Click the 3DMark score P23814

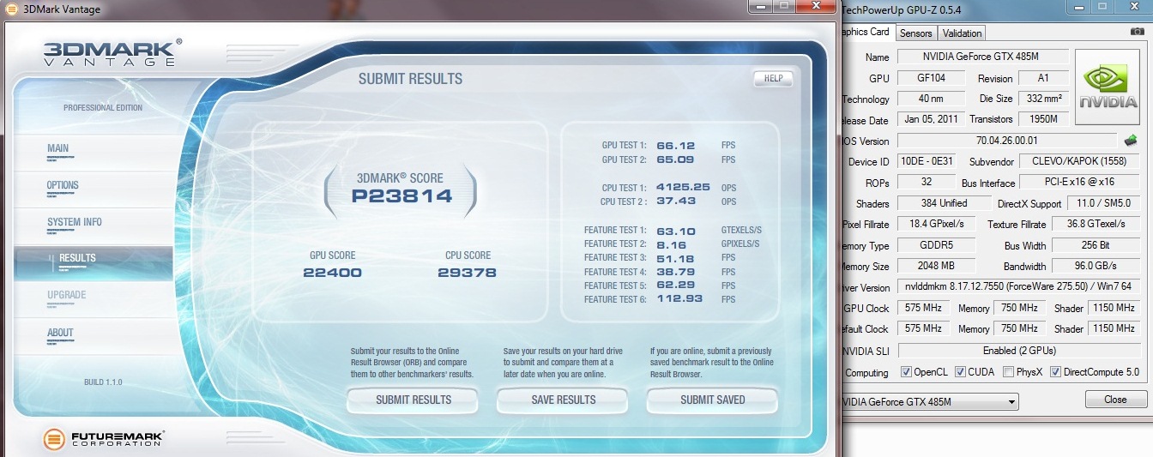click(401, 196)
